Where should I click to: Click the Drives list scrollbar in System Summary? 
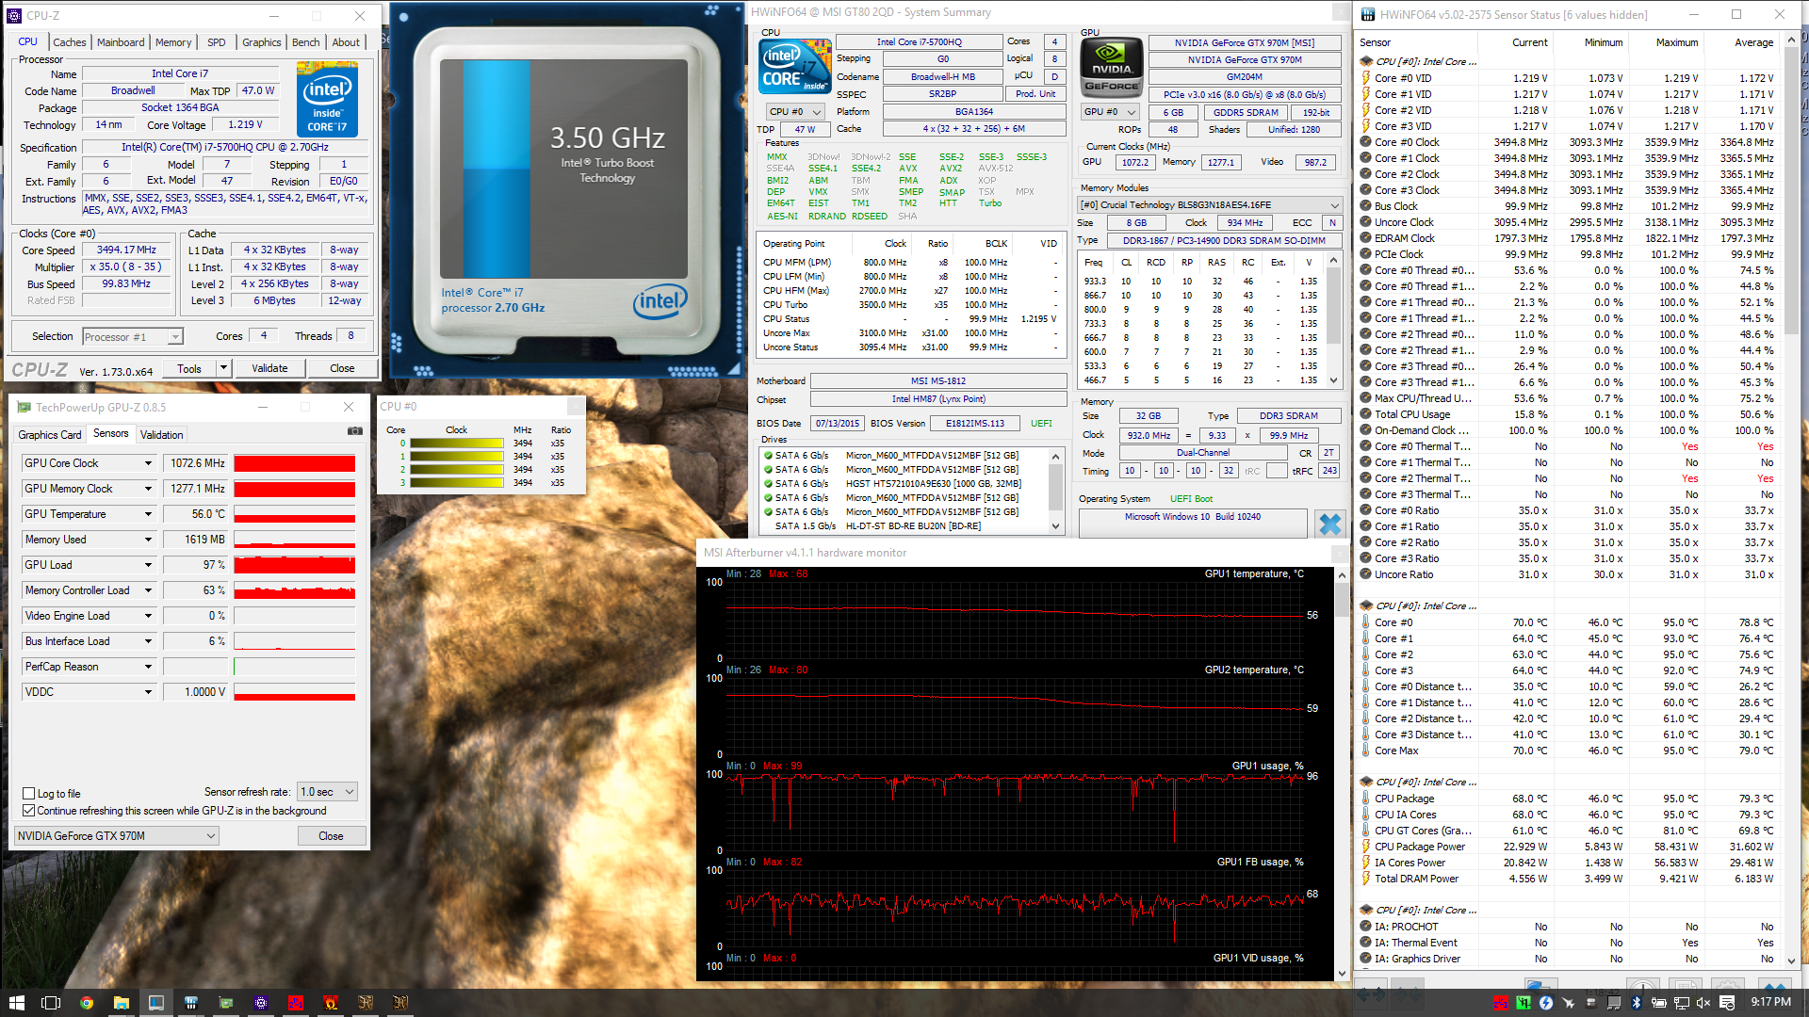tap(1055, 490)
